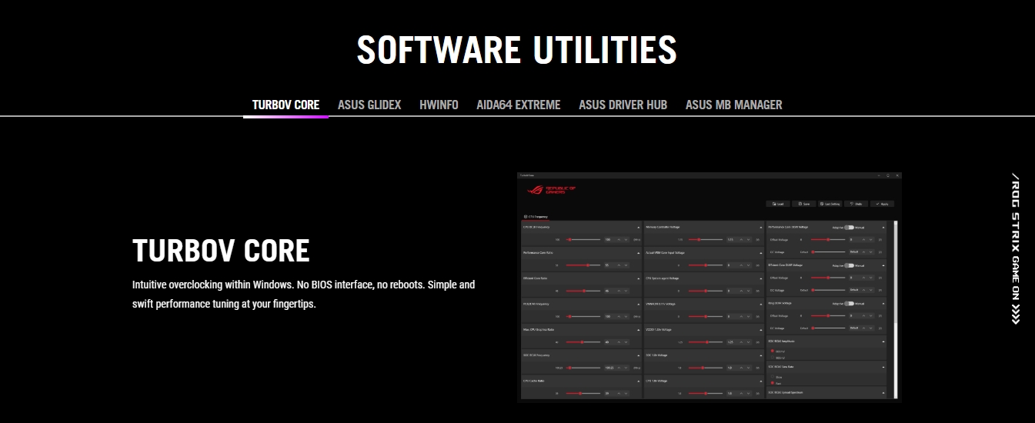
Task: Collapse the Efficient Core Ratio panel
Action: click(639, 278)
